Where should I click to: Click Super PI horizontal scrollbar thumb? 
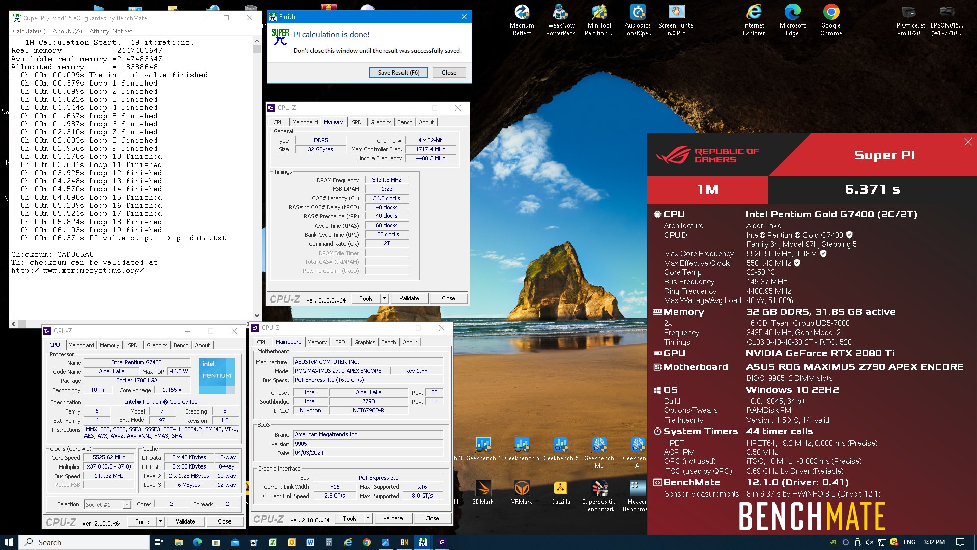(22, 324)
